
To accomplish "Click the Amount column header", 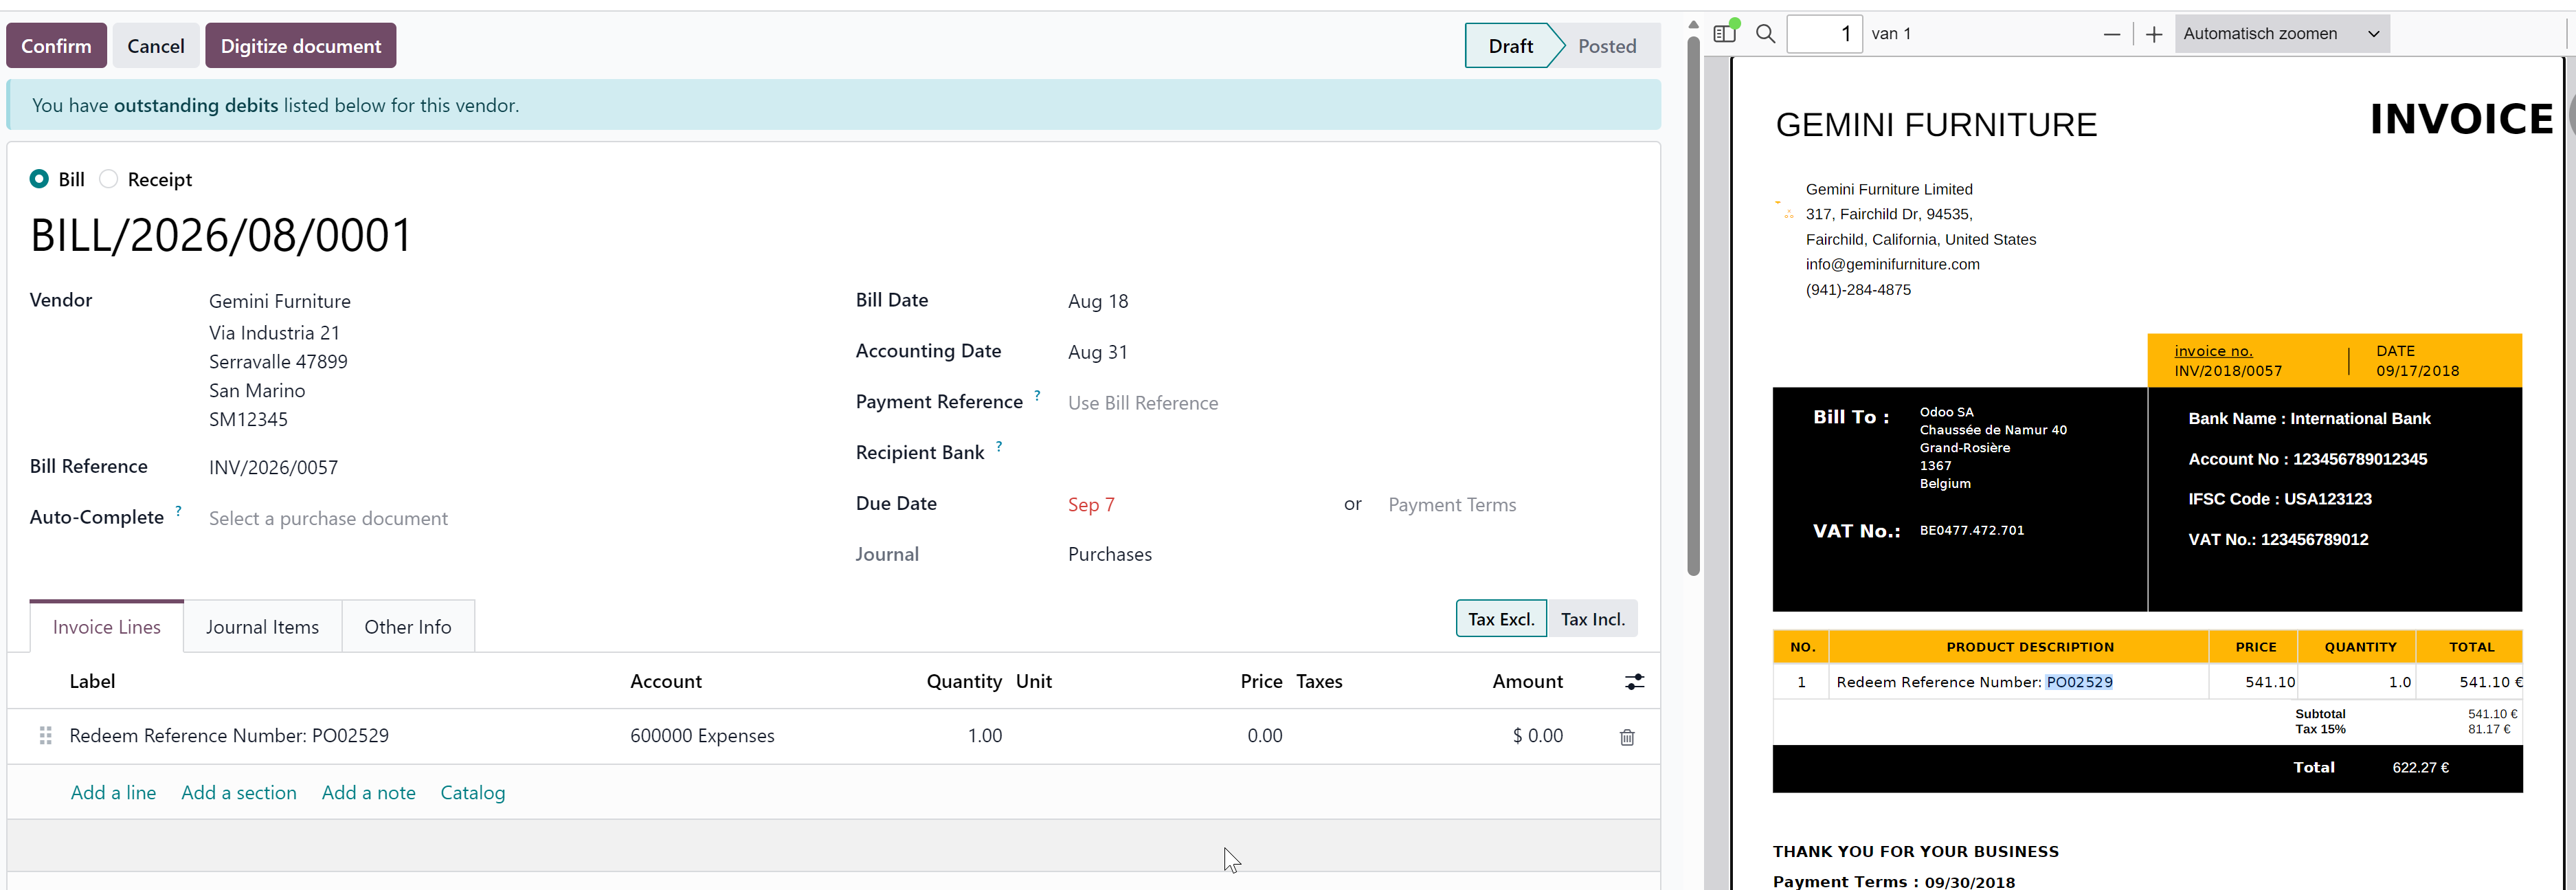I will (1527, 682).
